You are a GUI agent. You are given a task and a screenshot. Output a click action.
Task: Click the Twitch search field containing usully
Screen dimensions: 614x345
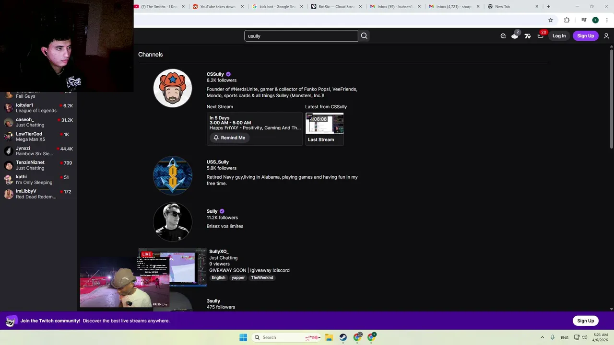301,36
